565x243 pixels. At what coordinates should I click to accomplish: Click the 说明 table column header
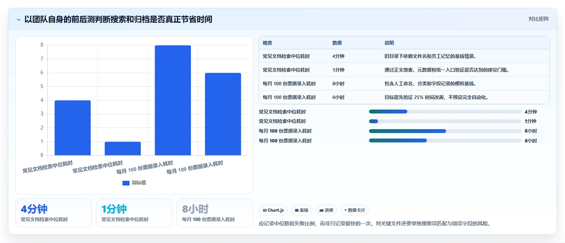pos(389,43)
